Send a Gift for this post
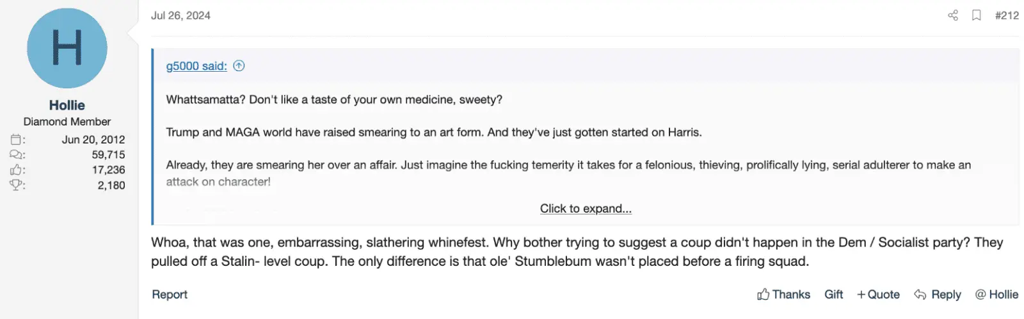This screenshot has height=319, width=1024. (x=833, y=295)
